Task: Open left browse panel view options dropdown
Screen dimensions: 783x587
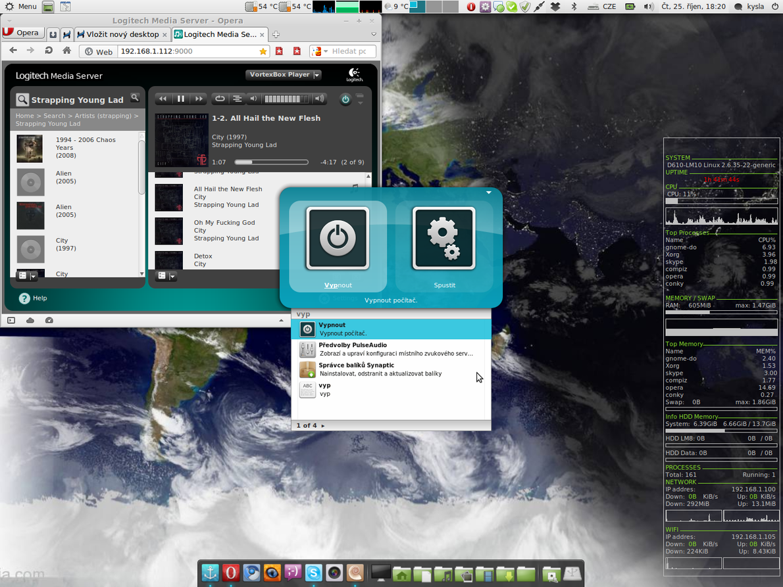Action: click(28, 276)
